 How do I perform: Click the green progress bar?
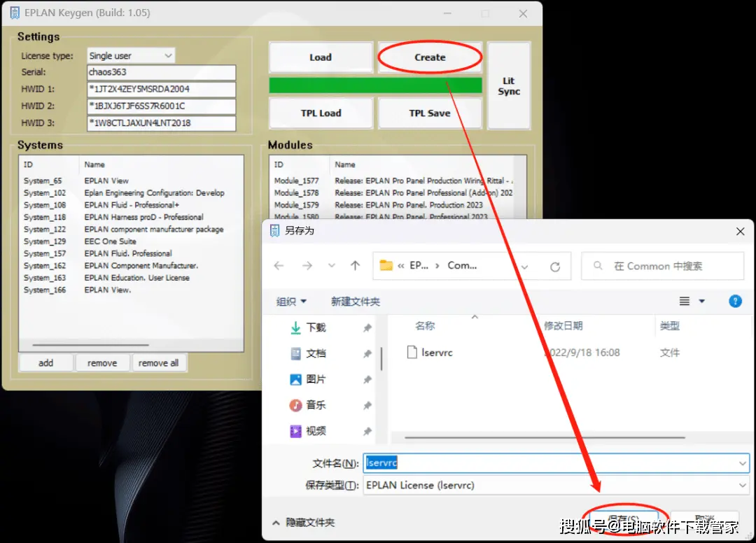click(375, 85)
